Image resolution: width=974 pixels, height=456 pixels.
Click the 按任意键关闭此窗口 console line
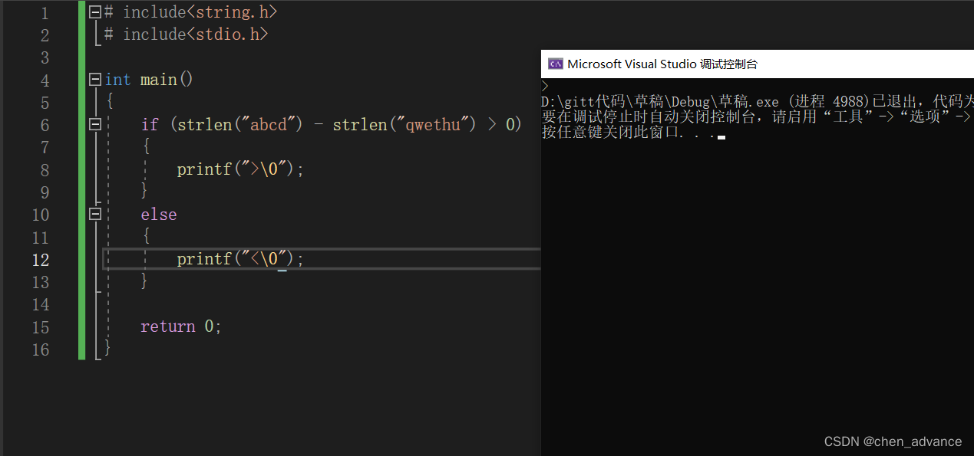pyautogui.click(x=632, y=132)
